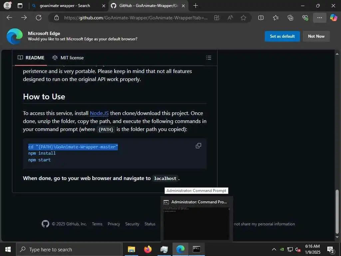341x256 pixels.
Task: Click the npm start code line
Action: (x=39, y=160)
